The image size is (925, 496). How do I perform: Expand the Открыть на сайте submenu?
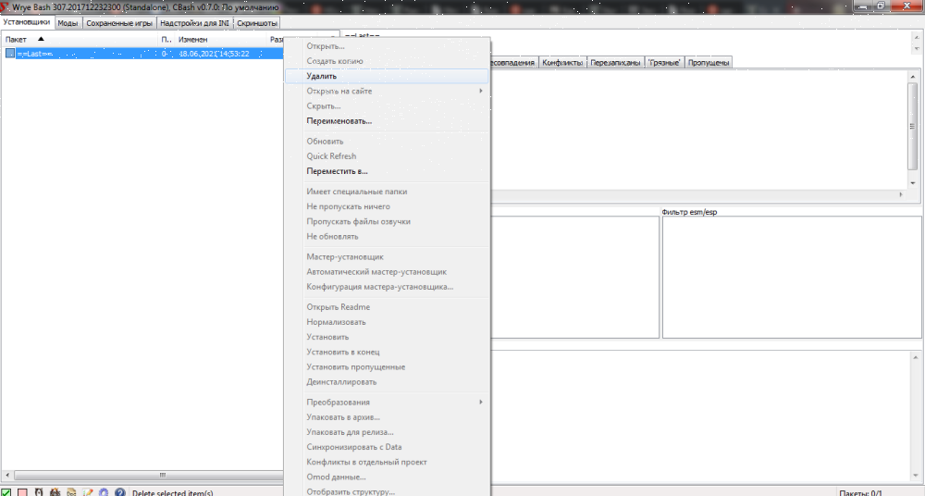click(x=387, y=91)
